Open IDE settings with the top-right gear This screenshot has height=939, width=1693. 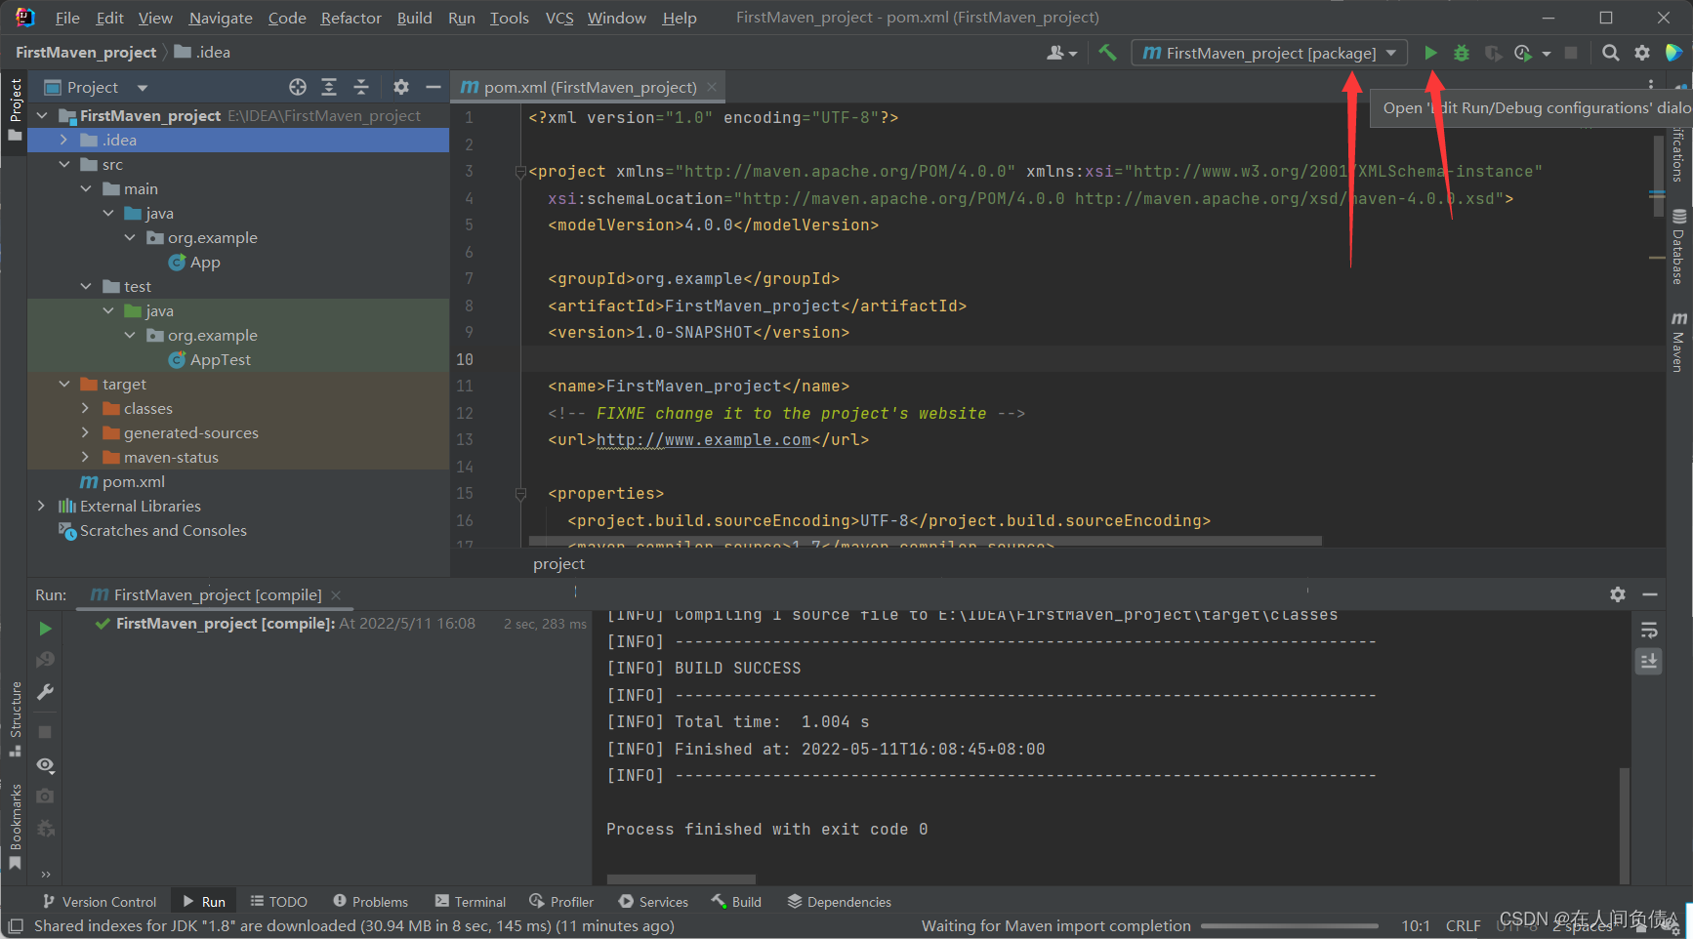coord(1642,53)
